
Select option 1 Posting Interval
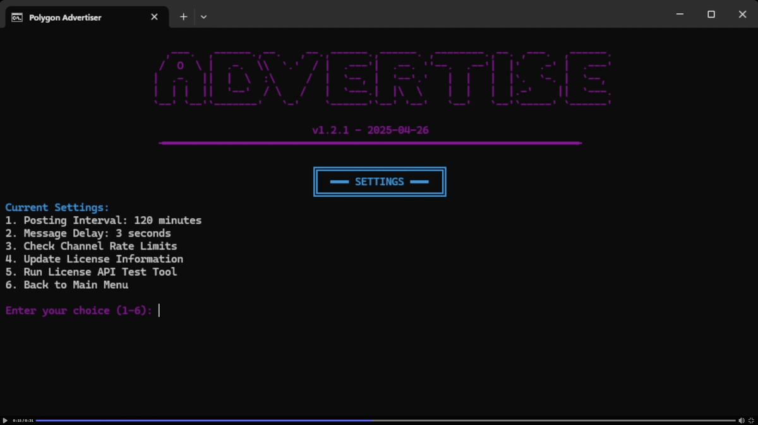point(103,220)
